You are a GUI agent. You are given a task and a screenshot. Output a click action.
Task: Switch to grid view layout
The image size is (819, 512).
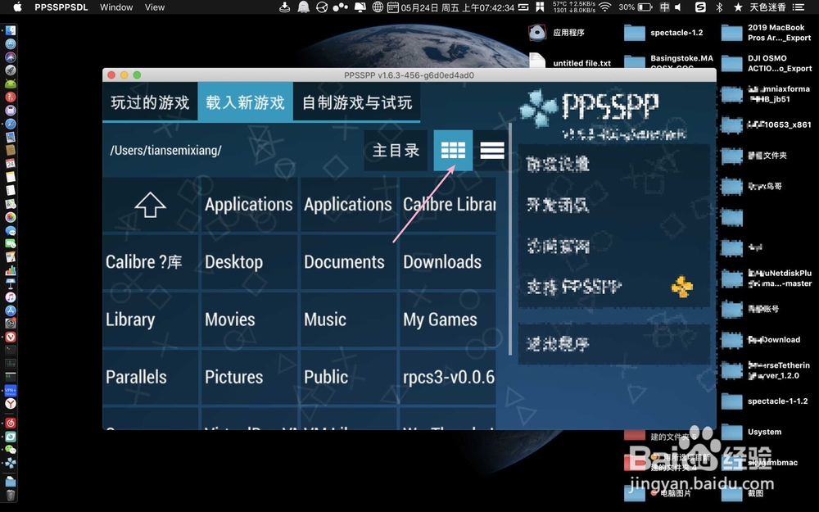tap(453, 151)
